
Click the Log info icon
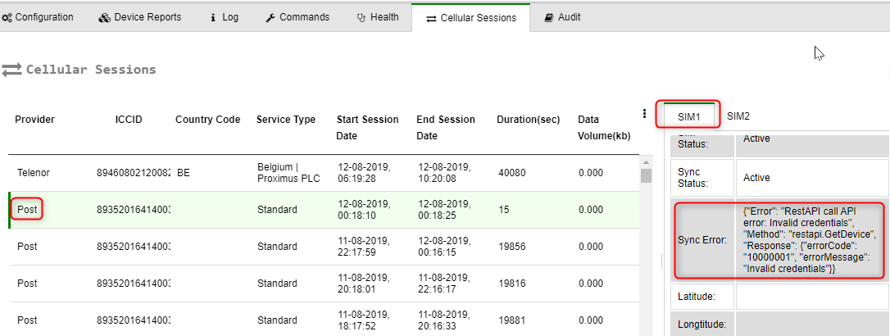click(x=213, y=17)
